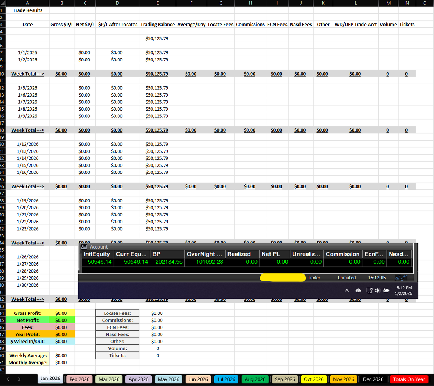Click the Monthly Average label cell
434x386 pixels.
[27, 363]
